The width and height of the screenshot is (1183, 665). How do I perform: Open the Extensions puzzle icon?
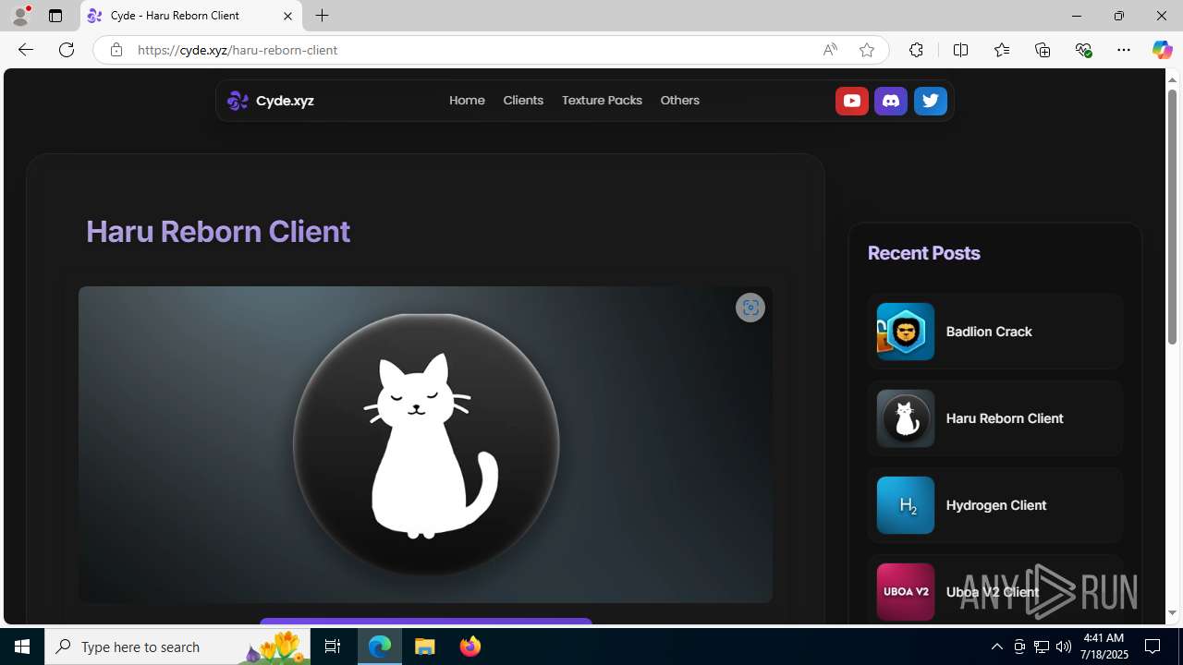[x=916, y=50]
